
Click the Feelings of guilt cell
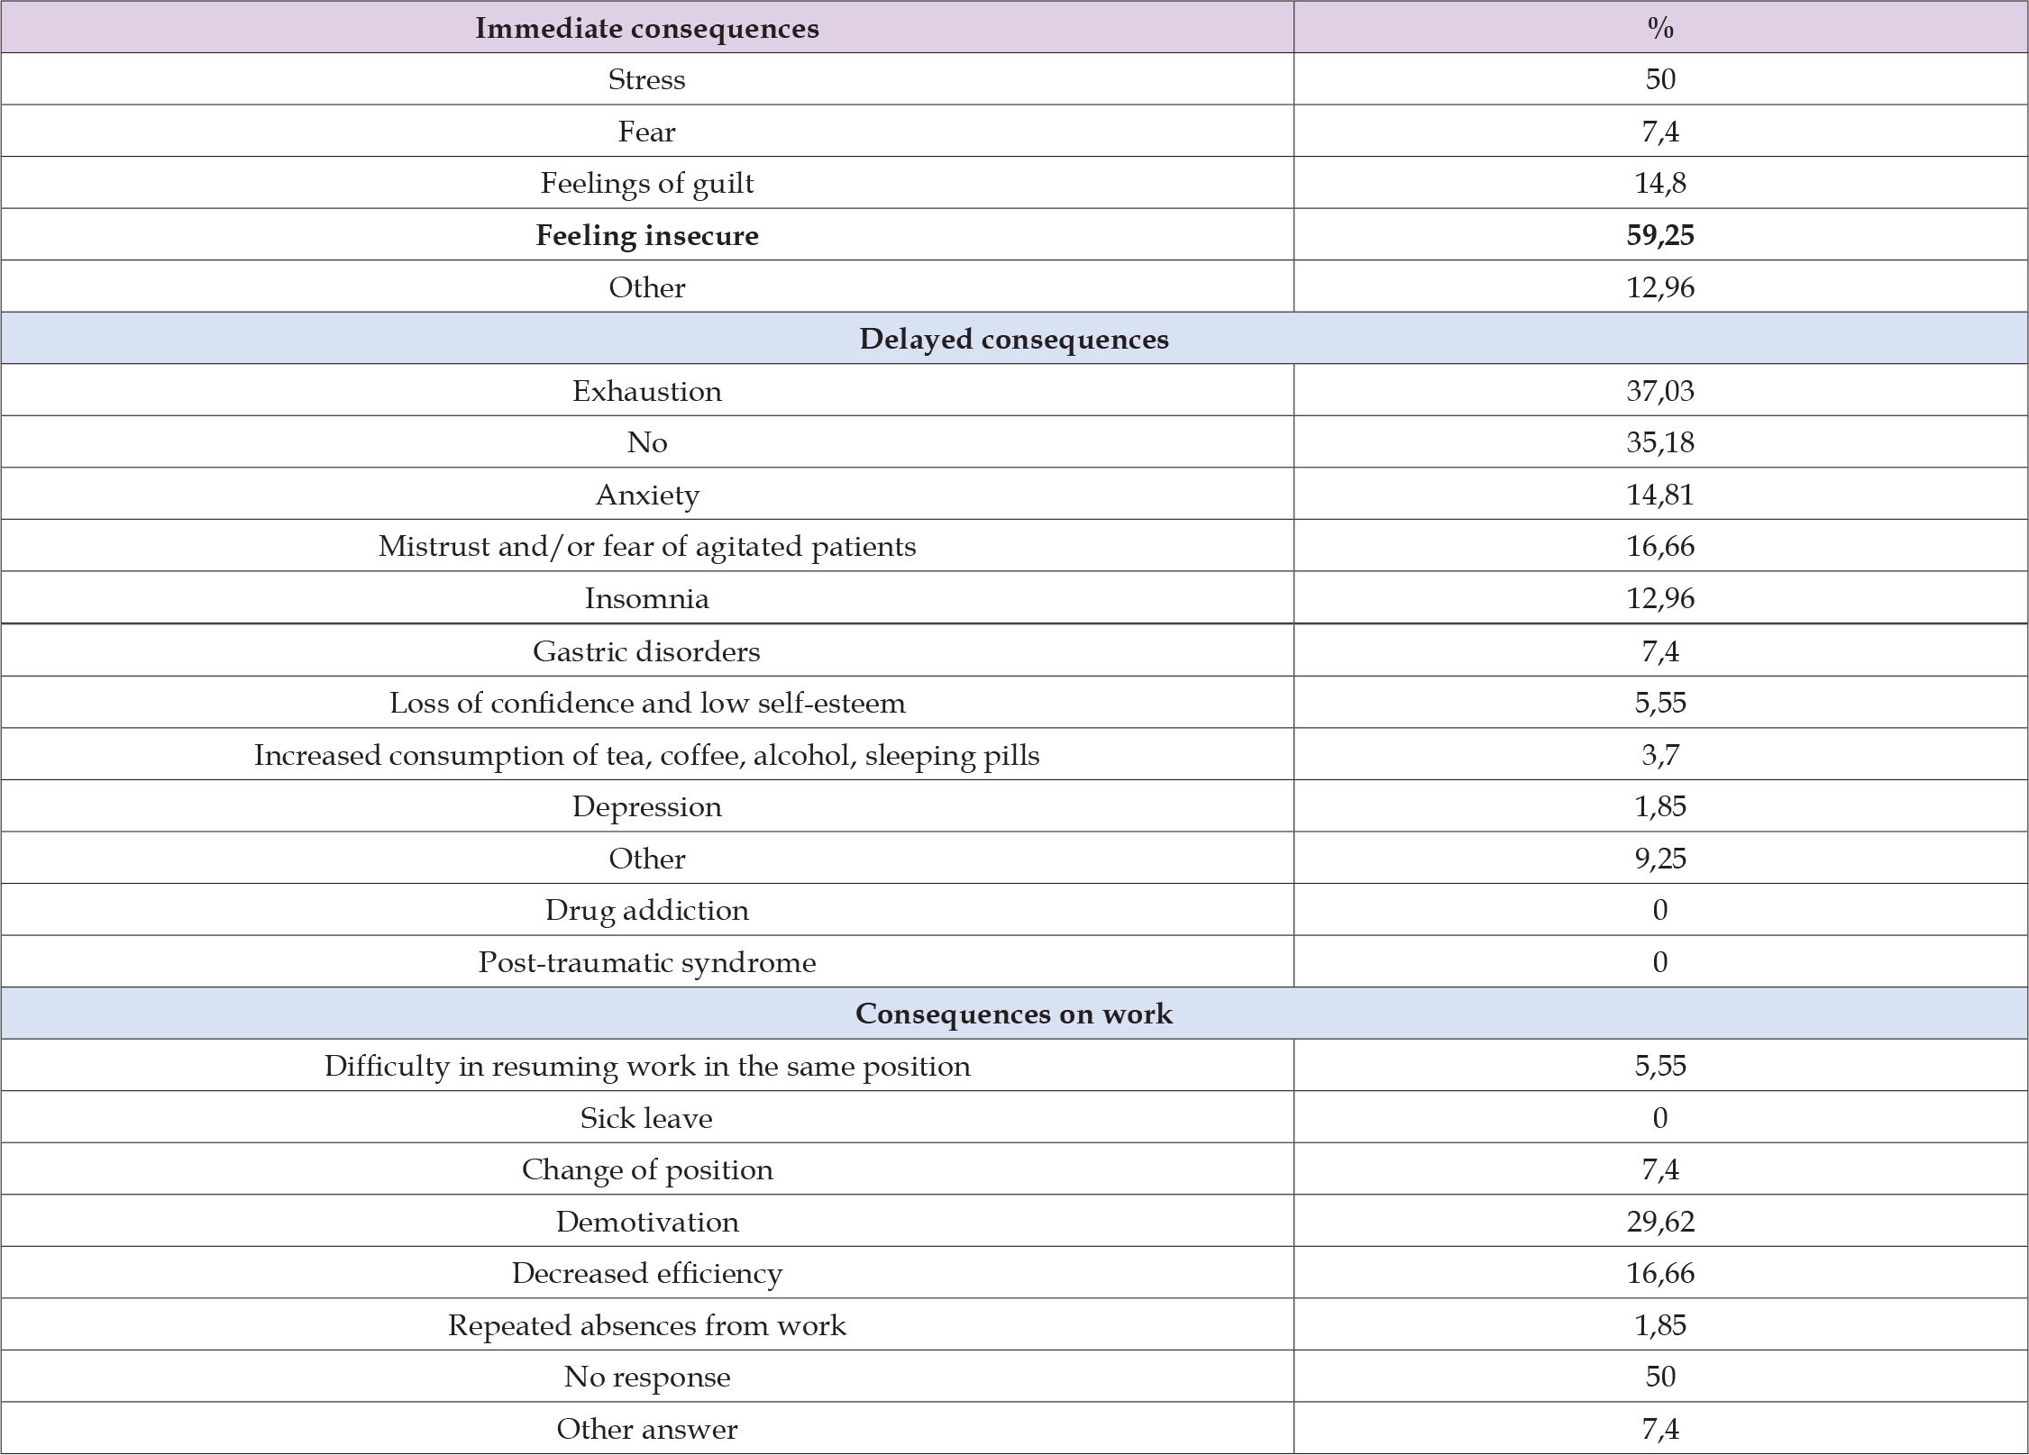click(646, 183)
